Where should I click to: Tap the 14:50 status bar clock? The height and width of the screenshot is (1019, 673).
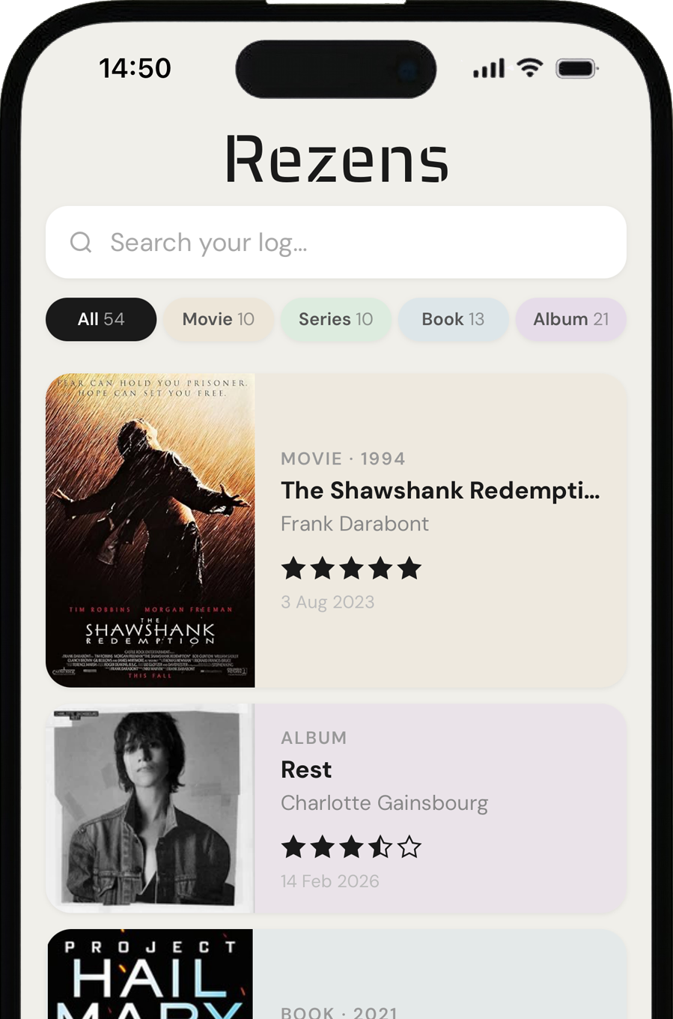(x=135, y=68)
